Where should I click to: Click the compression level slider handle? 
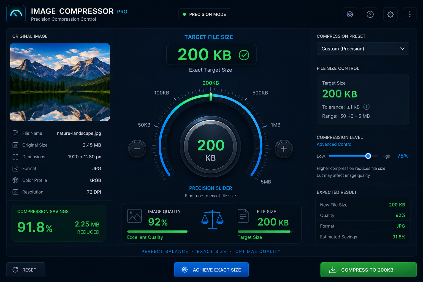pyautogui.click(x=368, y=156)
